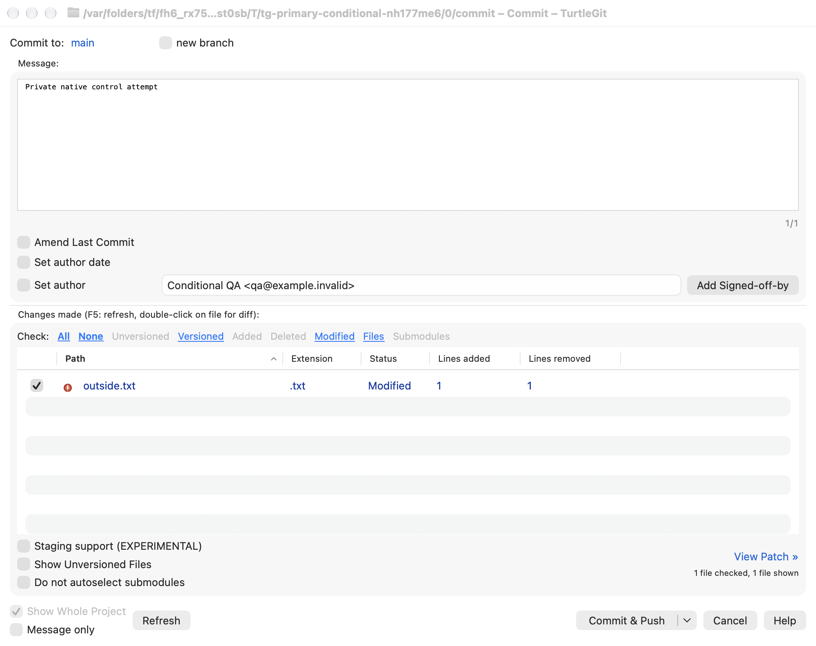Viewport: 816px width, 646px height.
Task: Enable Staging support (EXPERIMENTAL)
Action: point(24,546)
